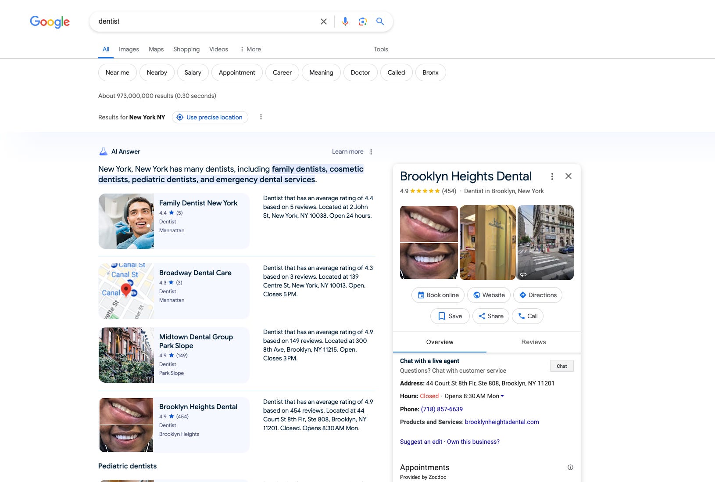Open Family Dentist New York listing
This screenshot has width=715, height=482.
[x=198, y=203]
